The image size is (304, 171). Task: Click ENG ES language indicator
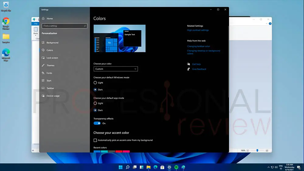(281, 167)
